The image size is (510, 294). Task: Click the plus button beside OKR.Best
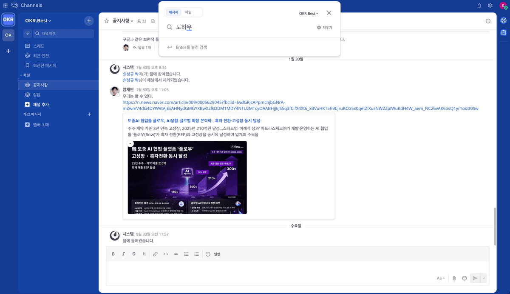click(89, 20)
